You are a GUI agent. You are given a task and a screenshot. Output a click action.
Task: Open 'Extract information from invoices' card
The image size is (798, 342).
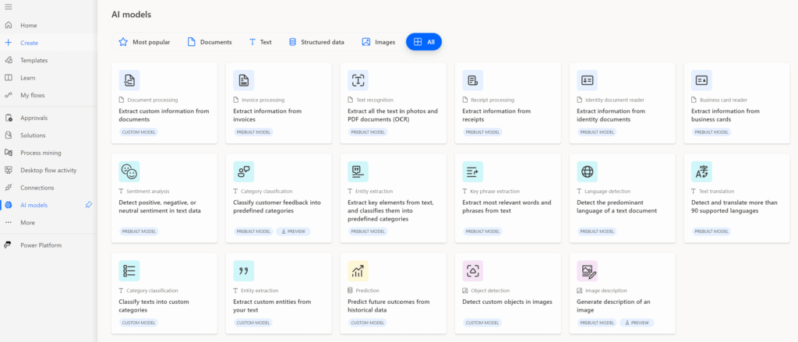(279, 104)
